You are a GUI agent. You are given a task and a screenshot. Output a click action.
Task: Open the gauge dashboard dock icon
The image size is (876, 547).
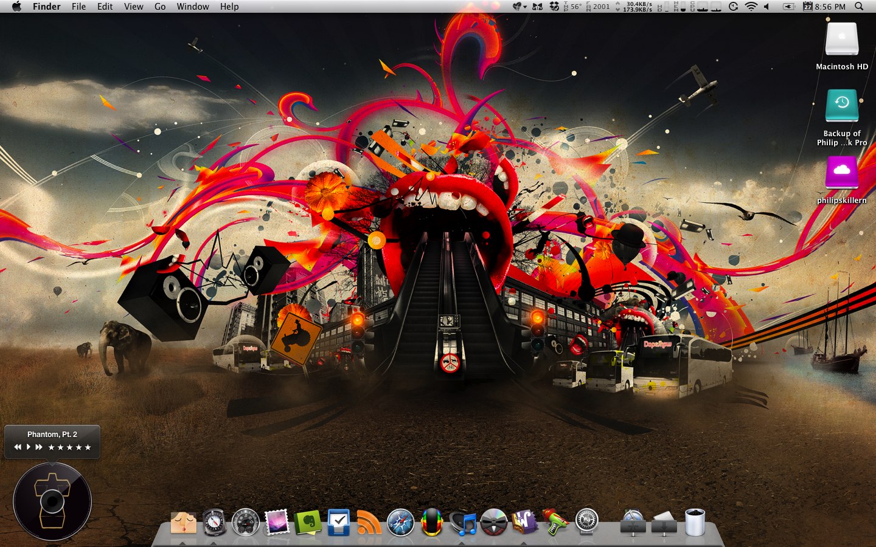coord(246,523)
